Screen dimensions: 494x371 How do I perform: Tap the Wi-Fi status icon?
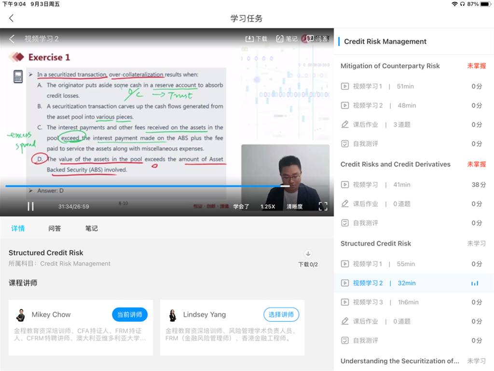click(x=454, y=4)
